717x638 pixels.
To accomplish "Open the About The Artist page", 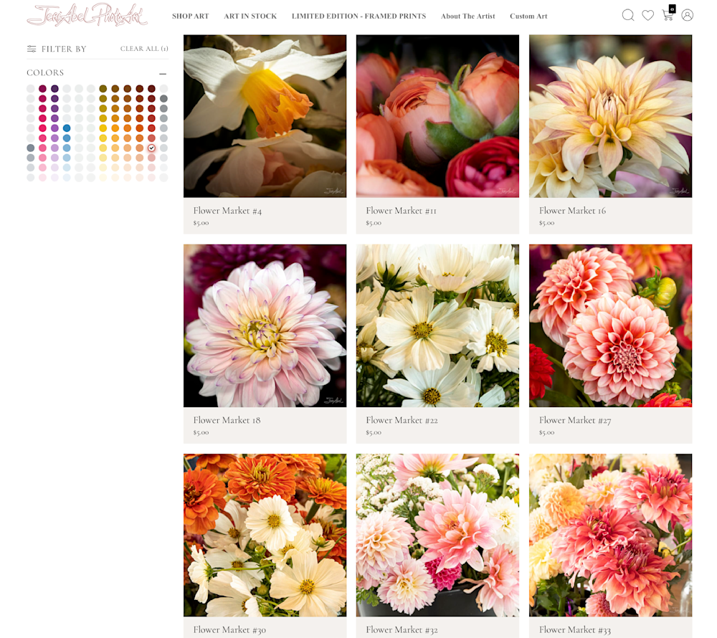I will 467,16.
